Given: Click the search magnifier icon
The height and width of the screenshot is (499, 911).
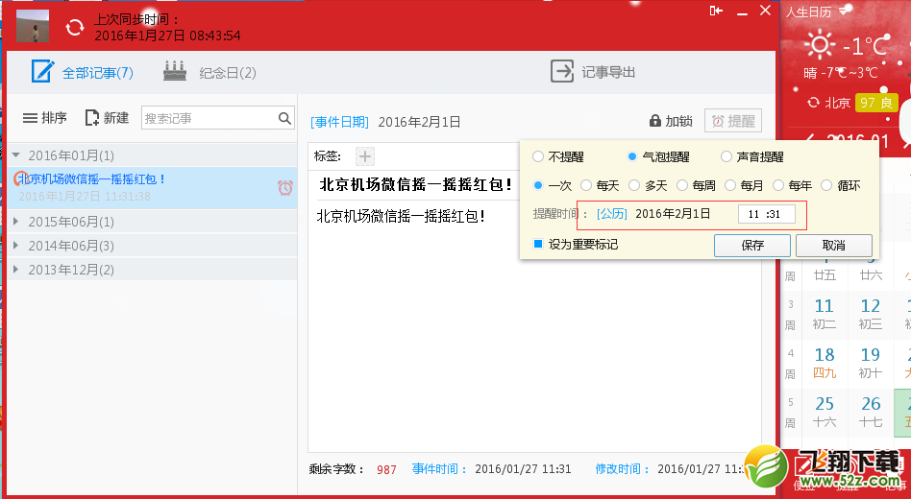Looking at the screenshot, I should click(x=284, y=118).
